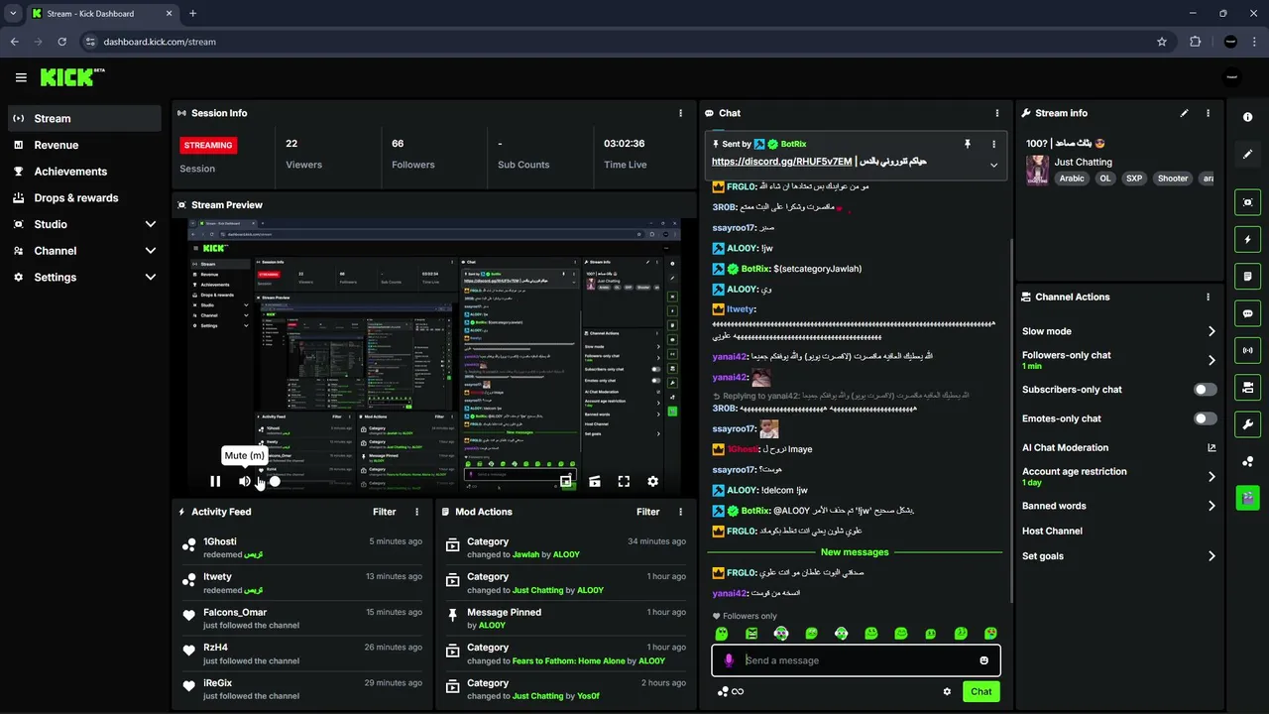
Task: Open AI Chat Moderation external link
Action: (x=1211, y=447)
